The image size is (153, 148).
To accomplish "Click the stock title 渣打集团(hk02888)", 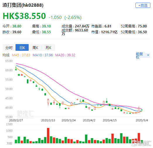I will coord(23,5).
